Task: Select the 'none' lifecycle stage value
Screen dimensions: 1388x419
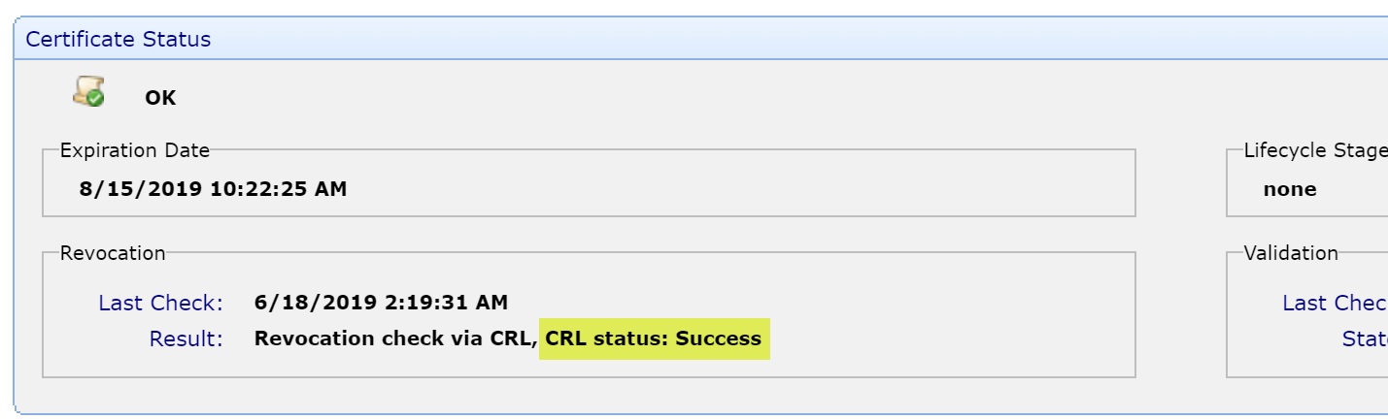Action: click(x=1290, y=189)
